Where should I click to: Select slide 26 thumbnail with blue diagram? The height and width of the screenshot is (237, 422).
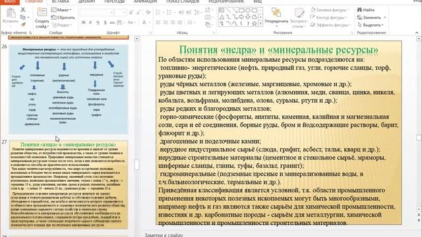[x=69, y=90]
